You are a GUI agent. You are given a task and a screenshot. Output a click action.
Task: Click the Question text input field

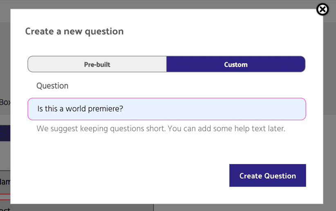tap(167, 109)
